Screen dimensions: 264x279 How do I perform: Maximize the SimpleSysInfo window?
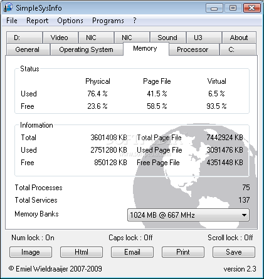click(x=233, y=8)
